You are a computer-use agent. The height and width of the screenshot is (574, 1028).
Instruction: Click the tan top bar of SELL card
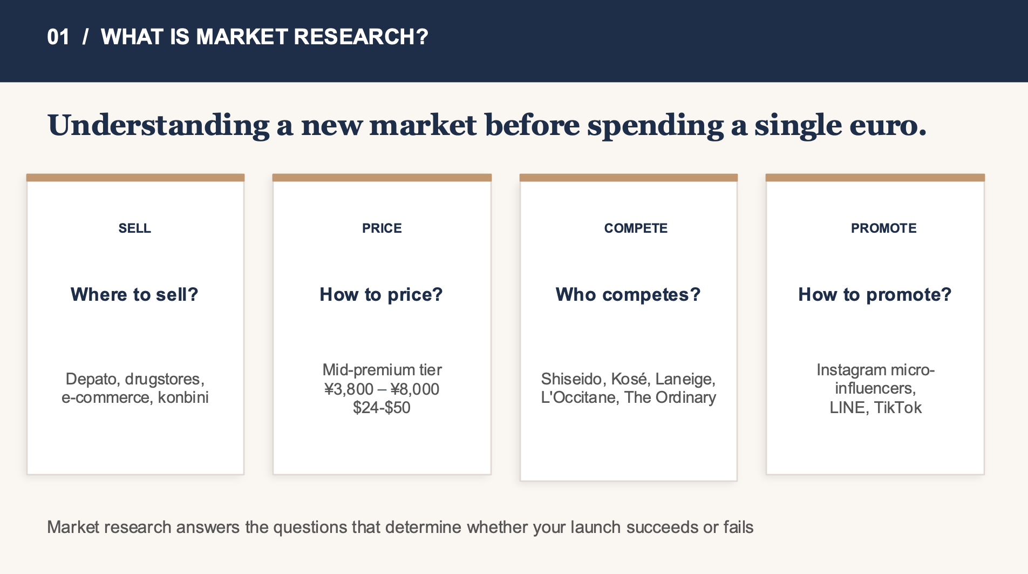click(135, 178)
